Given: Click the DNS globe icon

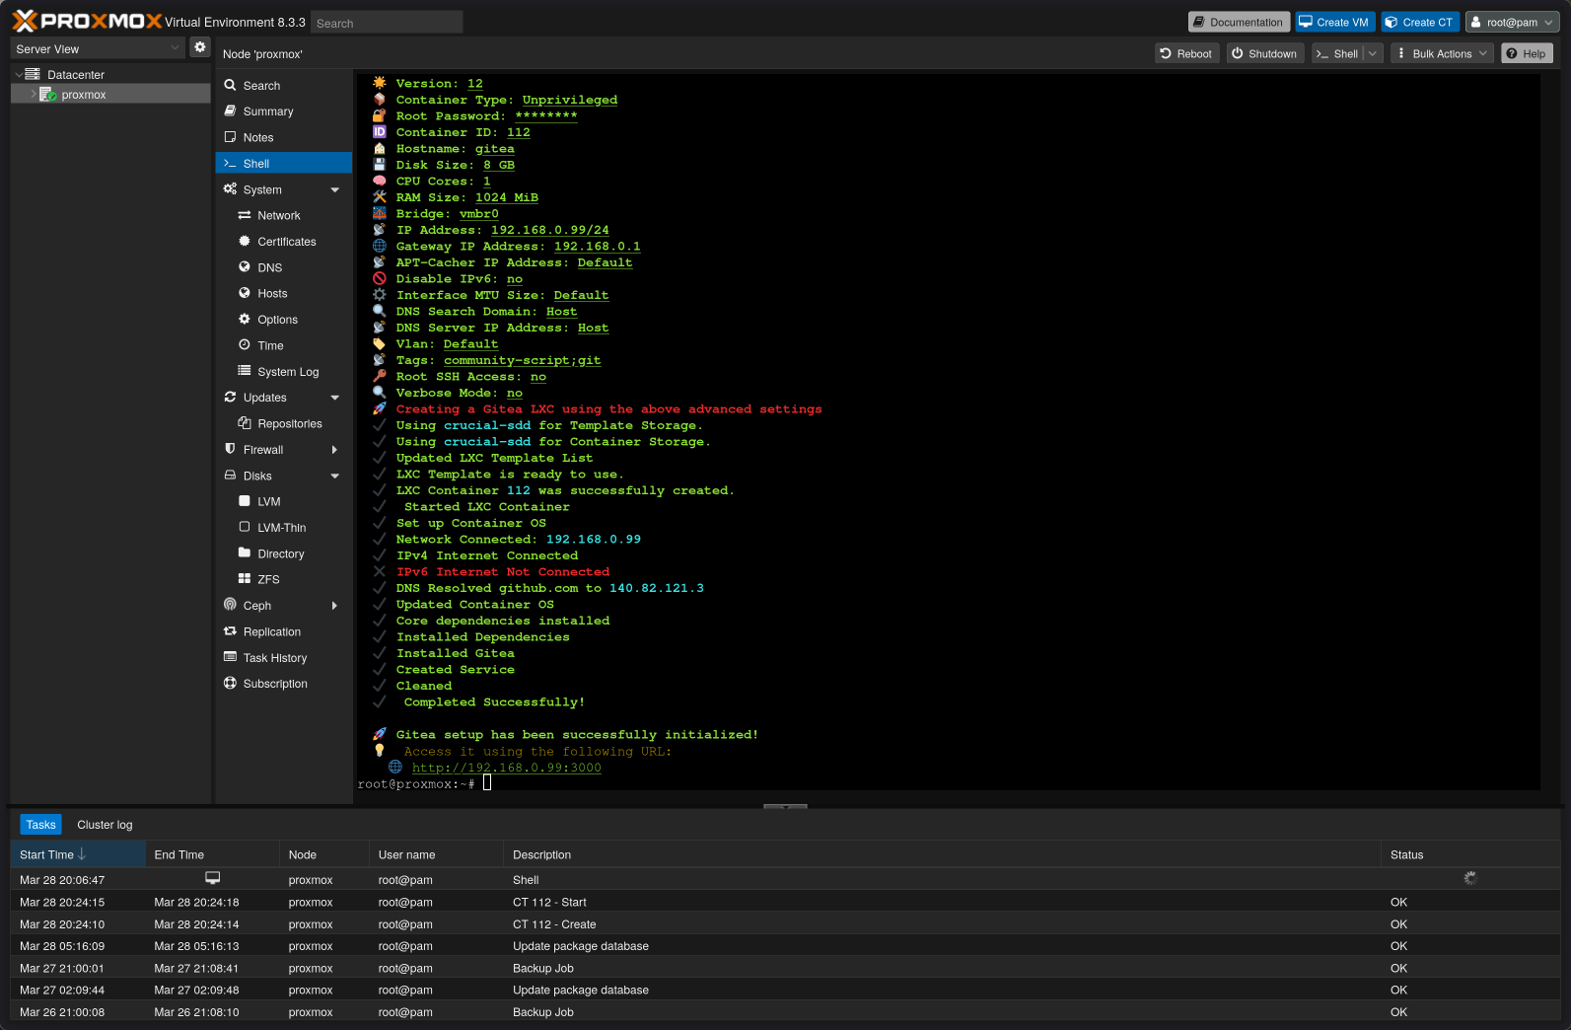Looking at the screenshot, I should coord(245,266).
